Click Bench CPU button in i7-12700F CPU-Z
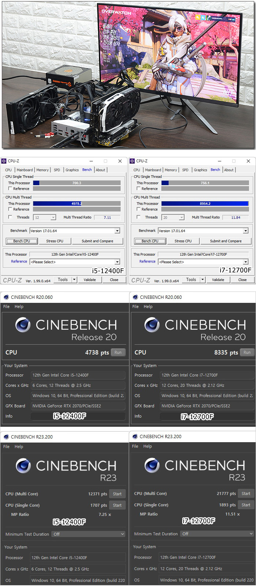The width and height of the screenshot is (256, 587). (x=150, y=241)
